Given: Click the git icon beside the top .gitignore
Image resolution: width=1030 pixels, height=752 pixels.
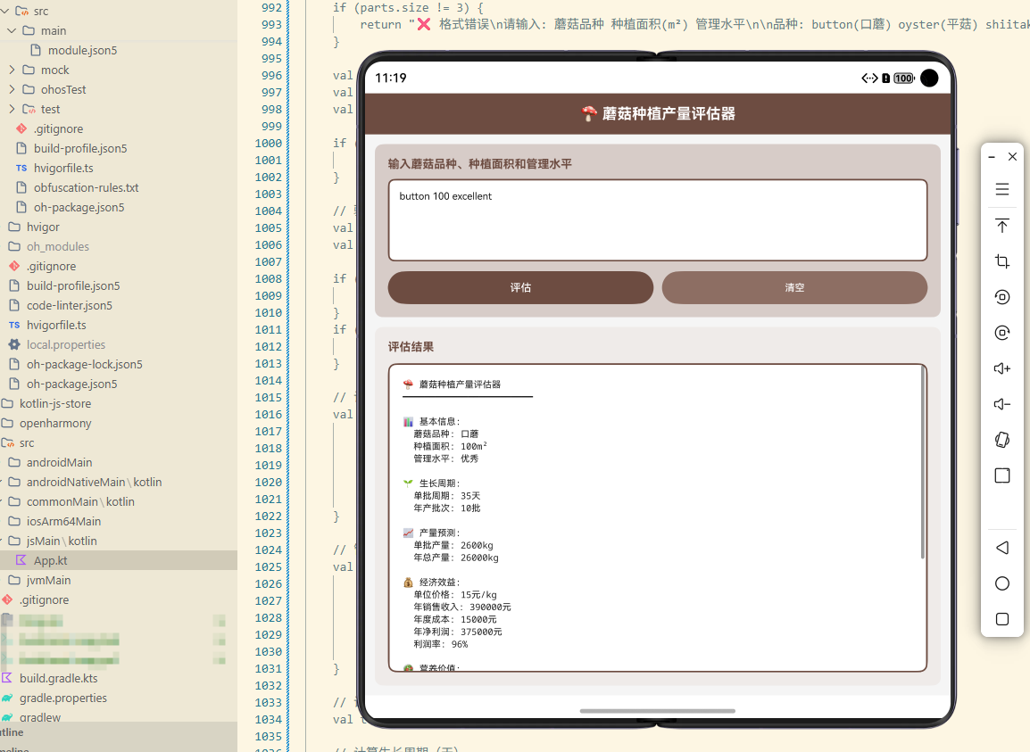Looking at the screenshot, I should tap(21, 128).
